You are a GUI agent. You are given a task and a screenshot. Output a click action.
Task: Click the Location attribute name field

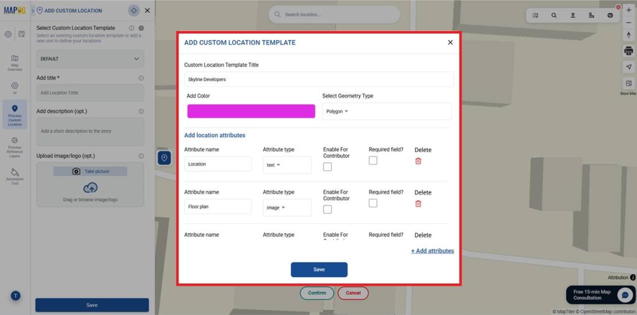218,164
